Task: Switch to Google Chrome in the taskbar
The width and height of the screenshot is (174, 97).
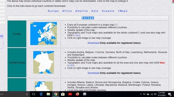Action: (55, 94)
